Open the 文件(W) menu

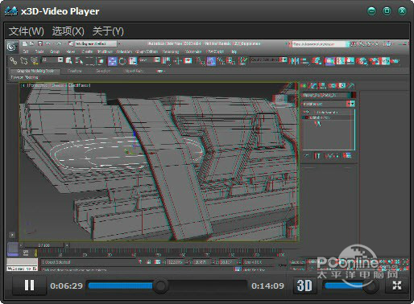pyautogui.click(x=27, y=31)
